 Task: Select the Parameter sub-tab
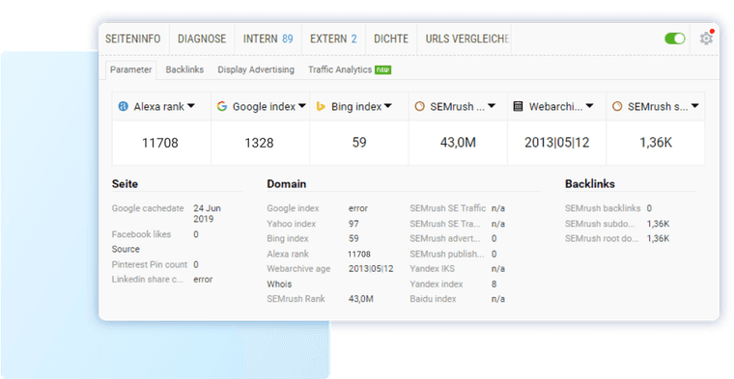pos(130,69)
